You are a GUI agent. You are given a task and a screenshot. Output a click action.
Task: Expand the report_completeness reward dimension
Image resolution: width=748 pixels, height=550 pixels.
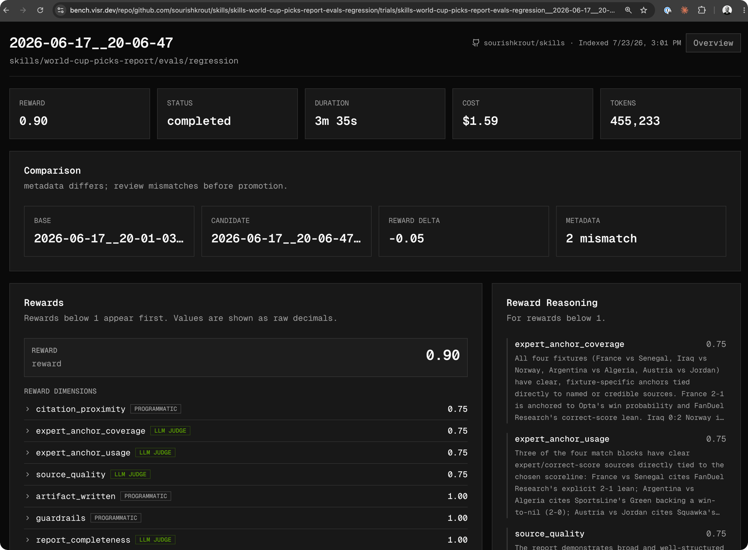tap(246, 540)
